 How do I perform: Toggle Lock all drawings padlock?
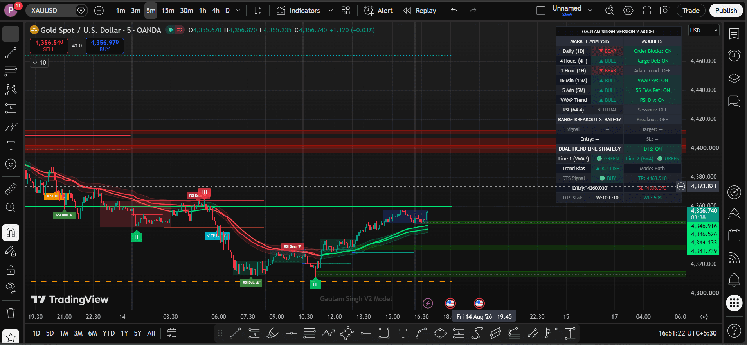(11, 270)
